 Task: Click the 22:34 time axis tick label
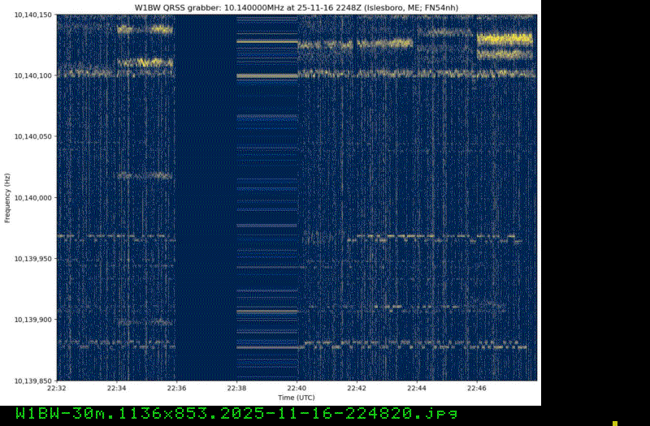tap(117, 389)
